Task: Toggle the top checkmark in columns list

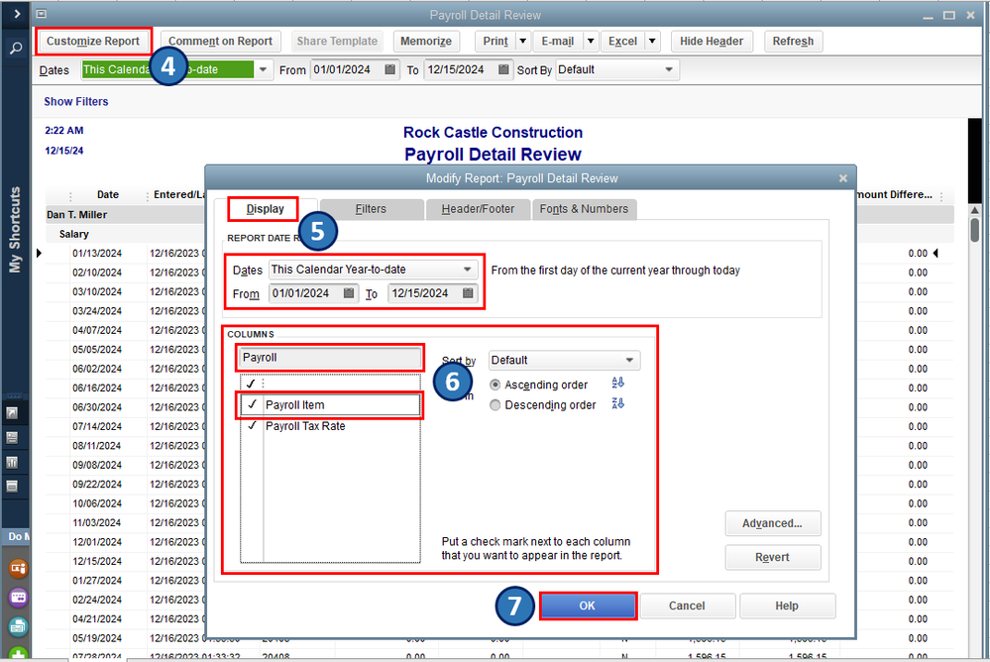Action: [252, 384]
